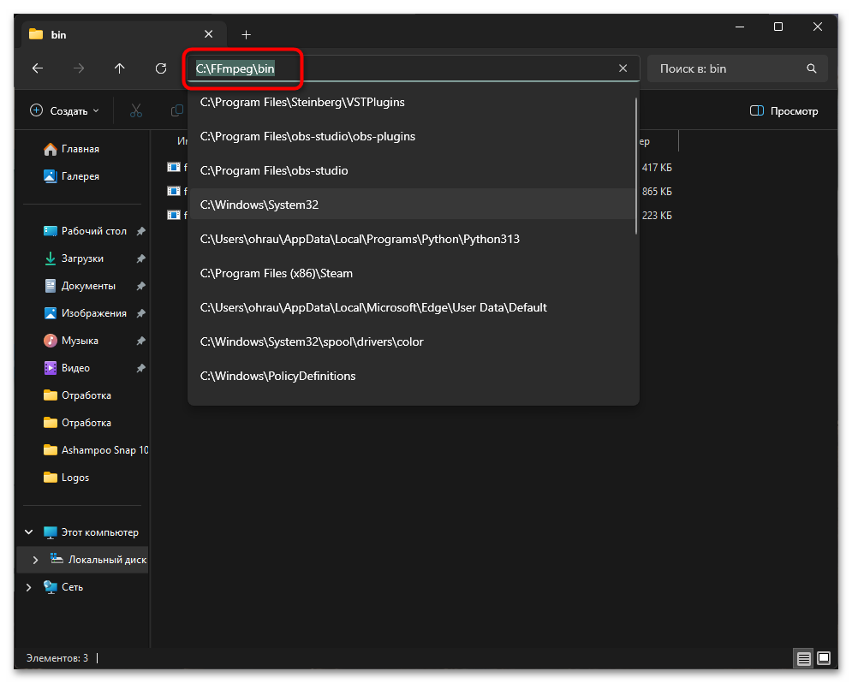Collapse the Этот компьютер tree node

click(28, 532)
